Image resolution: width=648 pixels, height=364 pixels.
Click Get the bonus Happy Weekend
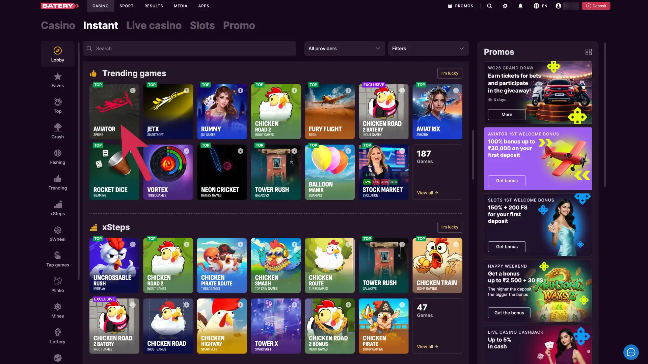click(509, 313)
